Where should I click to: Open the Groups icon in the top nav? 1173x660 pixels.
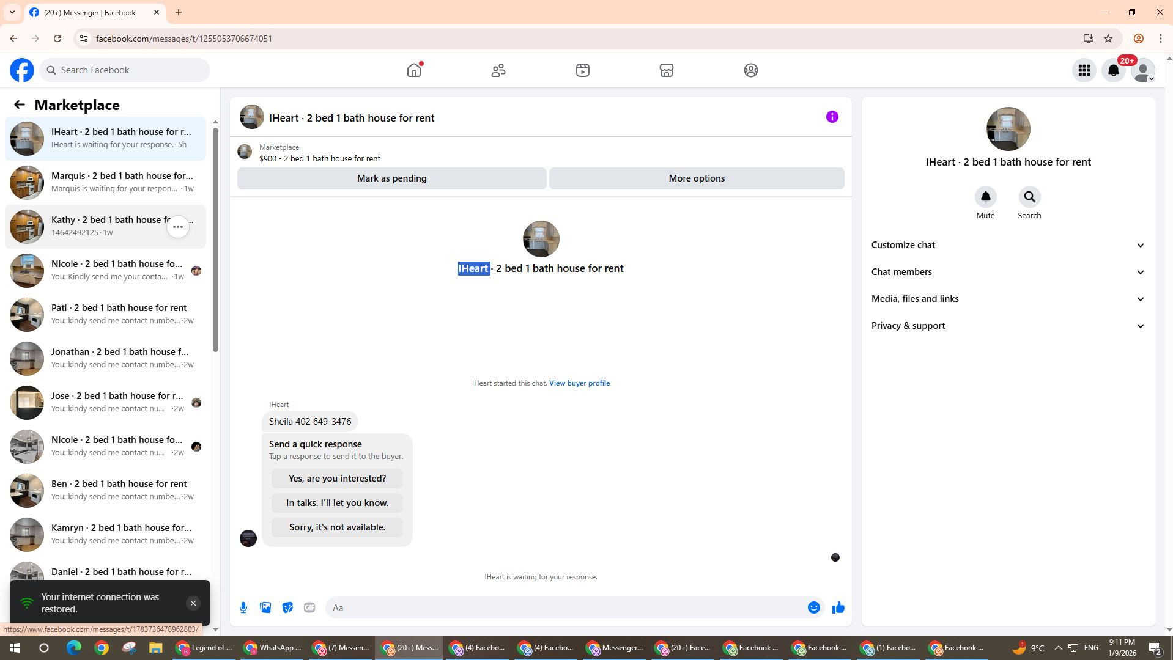tap(751, 70)
